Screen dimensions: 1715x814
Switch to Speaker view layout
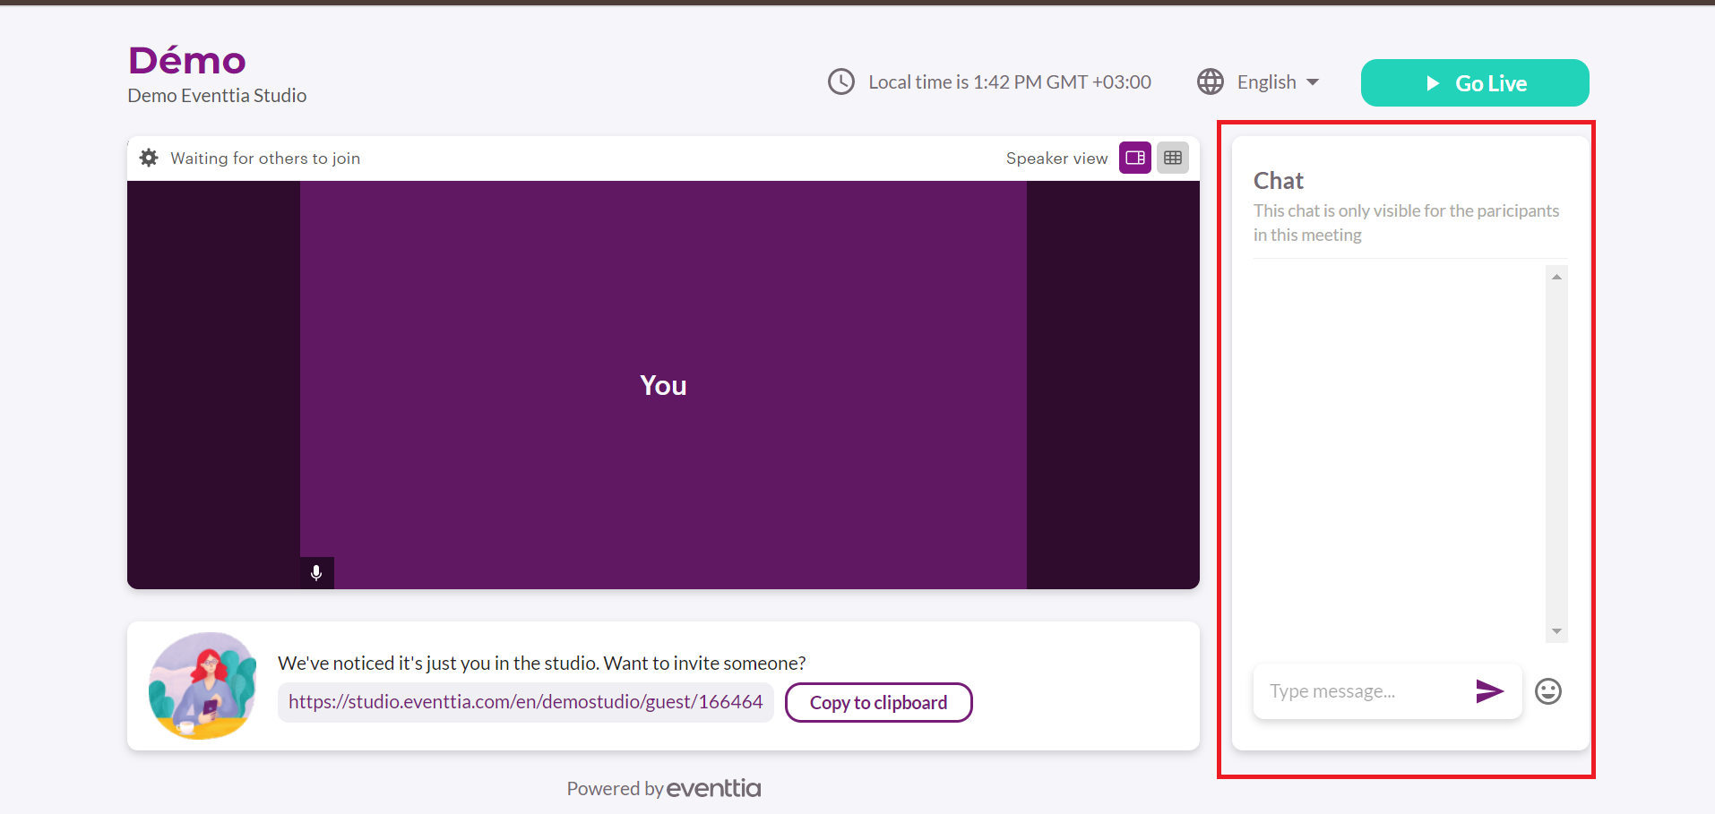coord(1134,158)
